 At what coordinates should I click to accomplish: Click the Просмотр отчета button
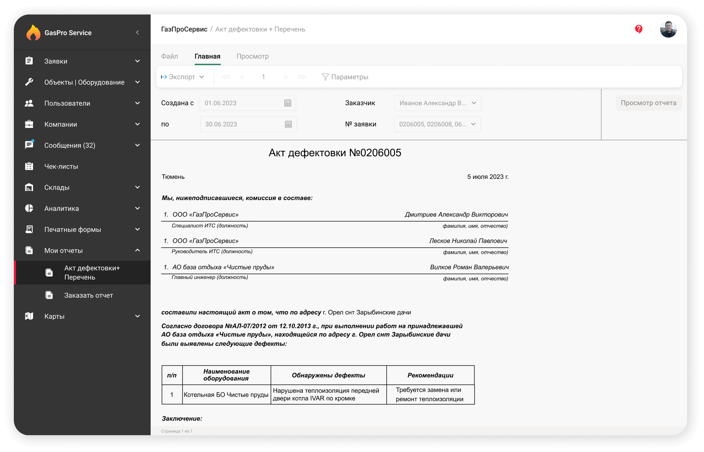click(x=649, y=103)
